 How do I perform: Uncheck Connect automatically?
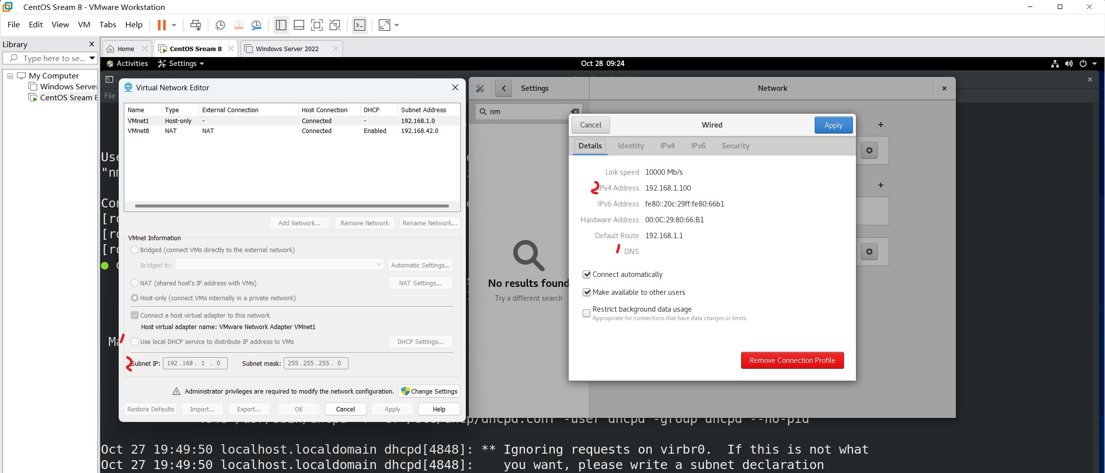click(x=587, y=274)
